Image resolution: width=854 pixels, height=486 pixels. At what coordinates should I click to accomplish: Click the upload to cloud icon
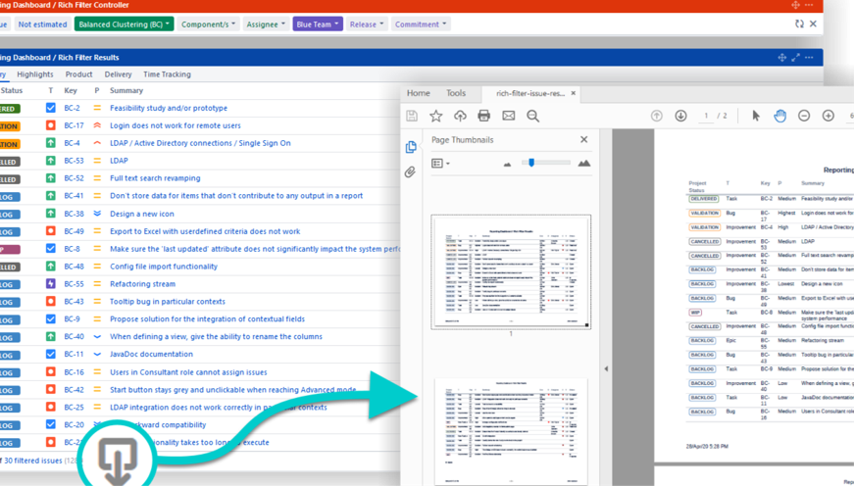[x=460, y=116]
